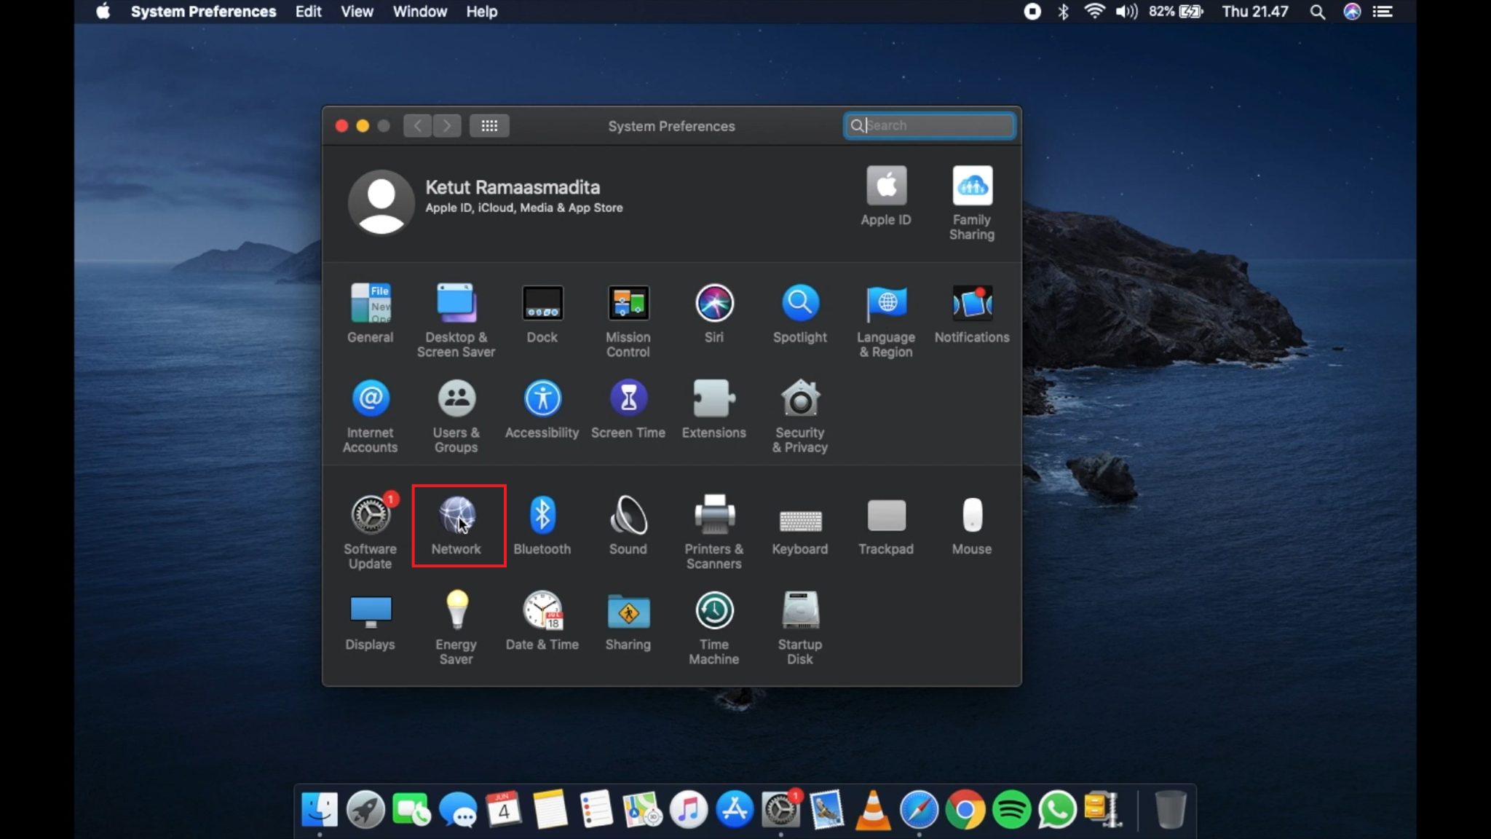Open Desktop & Screen Saver preferences
Viewport: 1491px width, 839px height.
tap(456, 320)
